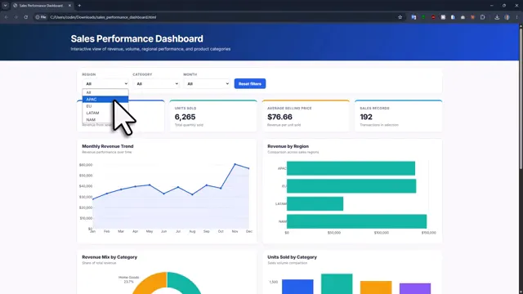Image resolution: width=523 pixels, height=294 pixels.
Task: Click the Monthly Revenue Trend heading
Action: click(x=108, y=146)
